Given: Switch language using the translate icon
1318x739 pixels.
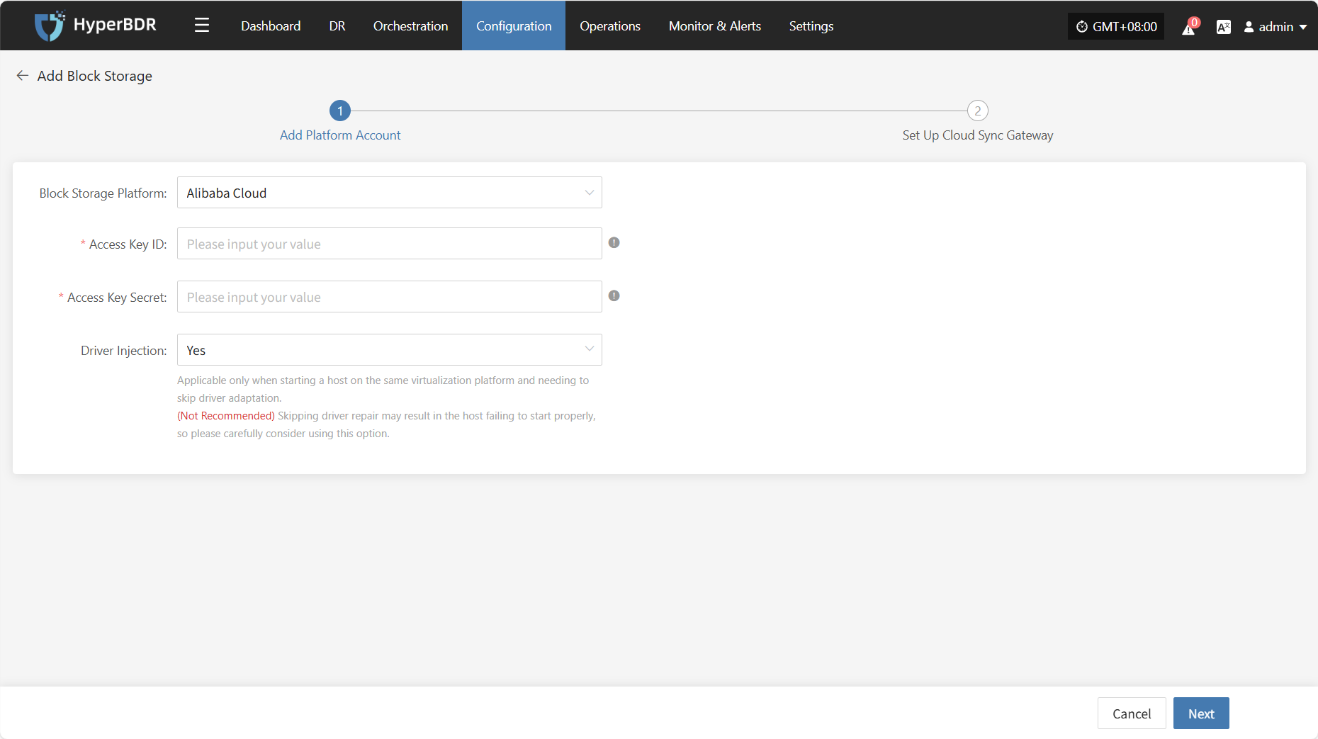Looking at the screenshot, I should (x=1223, y=27).
